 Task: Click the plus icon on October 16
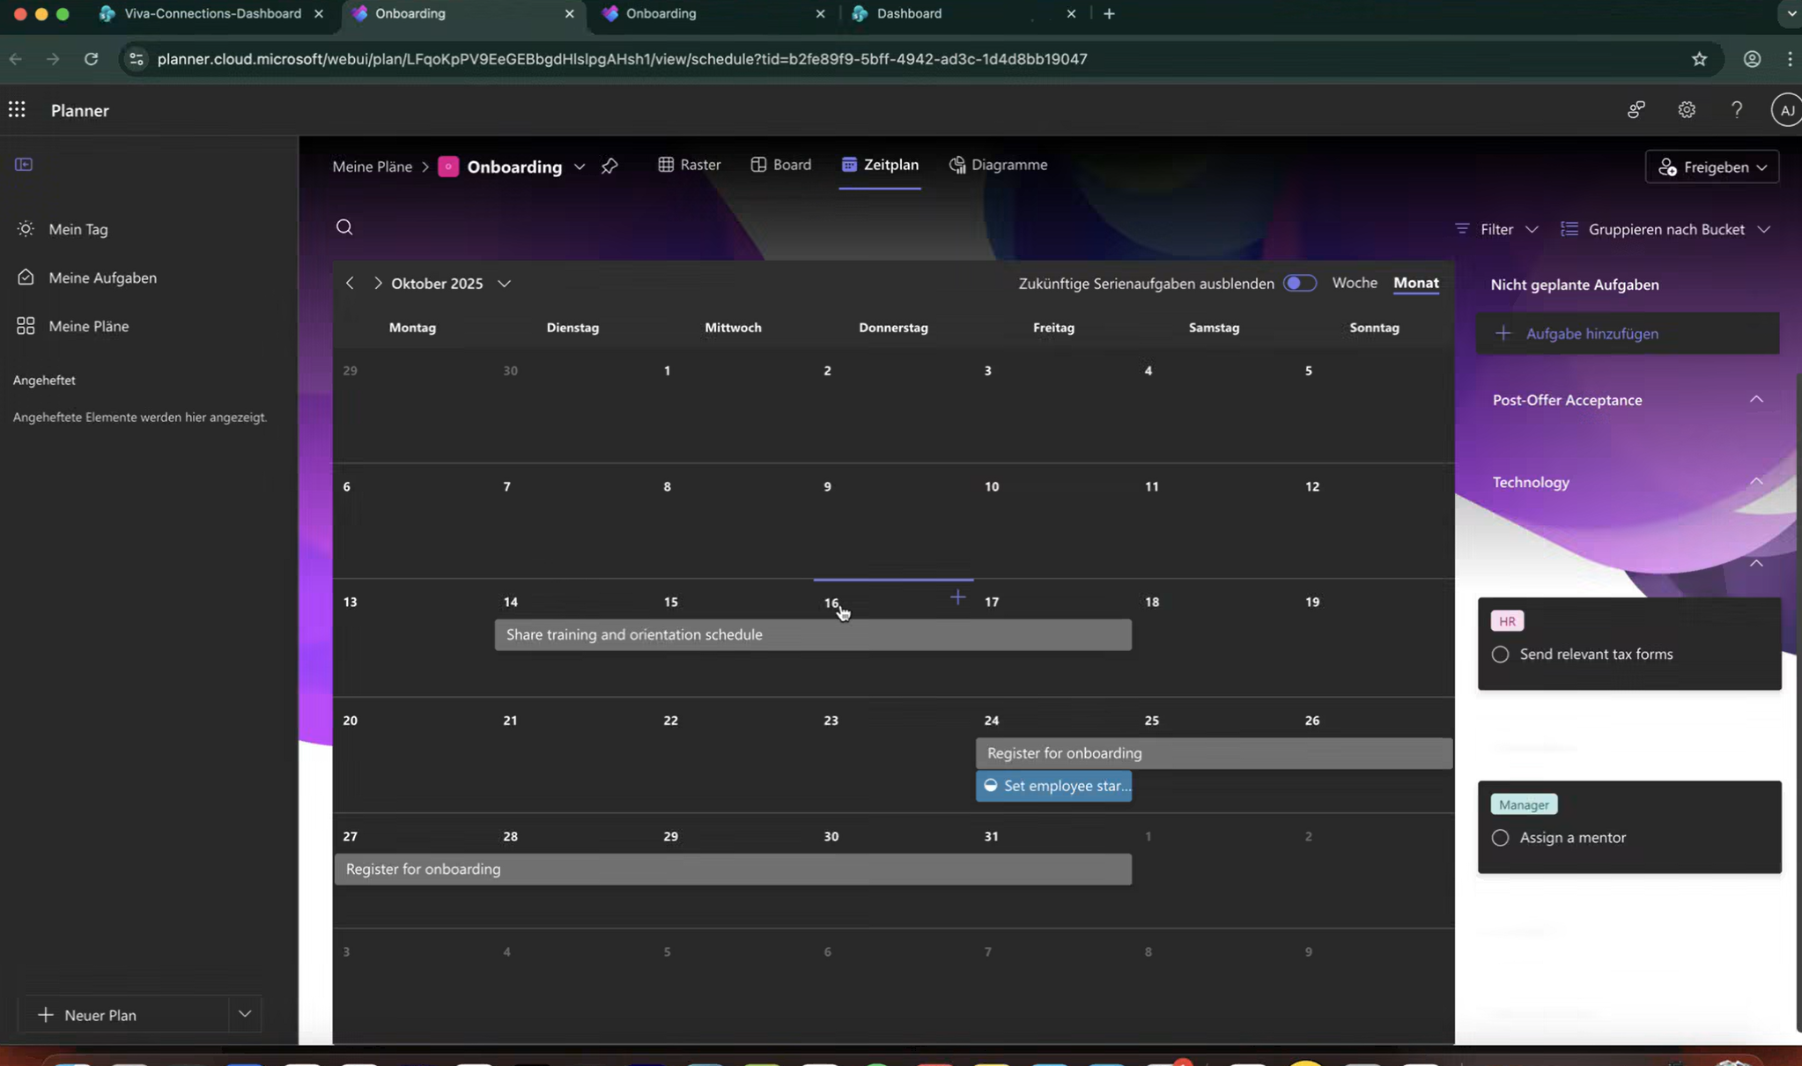(x=957, y=598)
